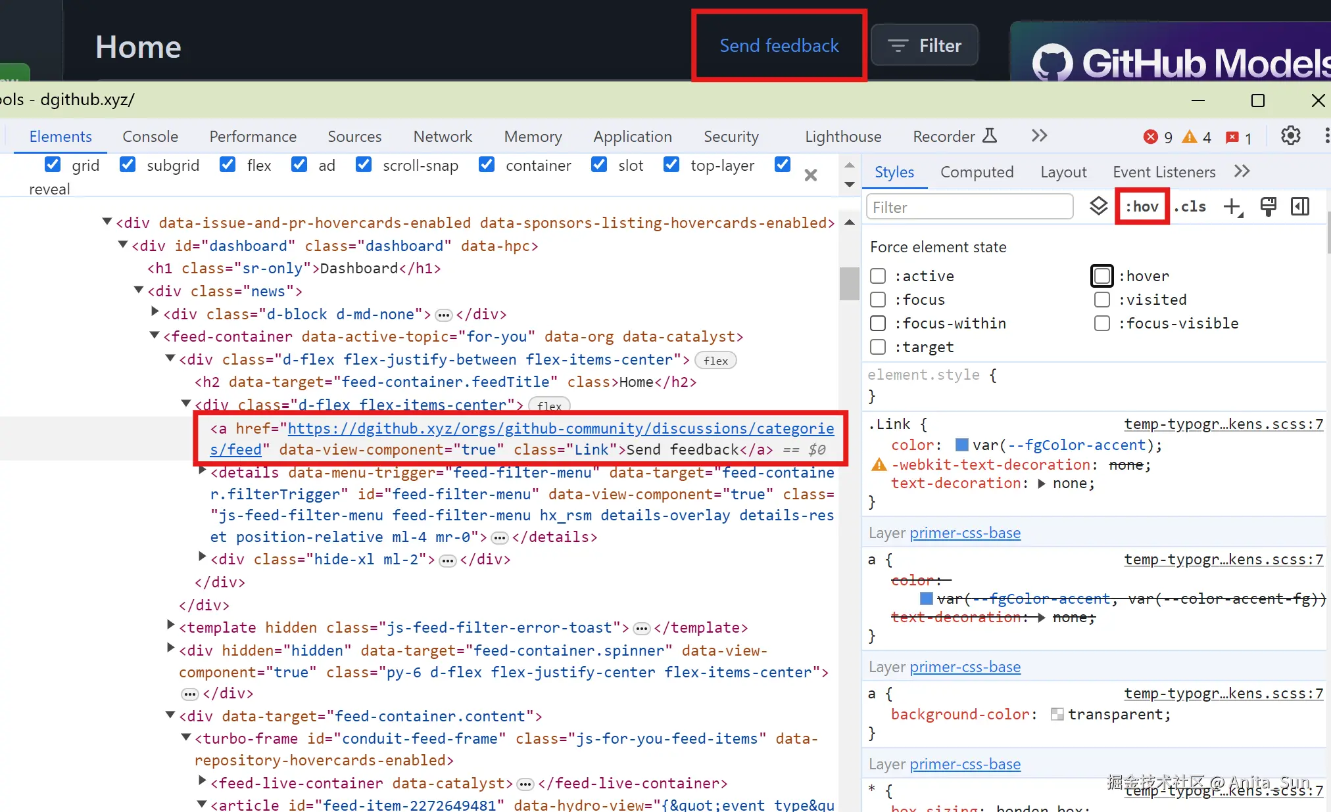
Task: Click the layers view icon in Styles
Action: [x=1098, y=206]
